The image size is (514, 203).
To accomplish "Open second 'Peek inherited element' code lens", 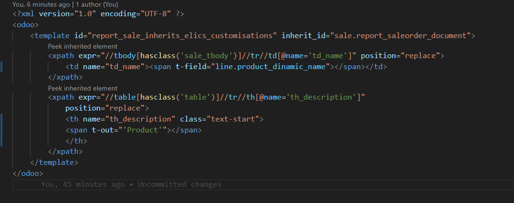I will coord(83,89).
